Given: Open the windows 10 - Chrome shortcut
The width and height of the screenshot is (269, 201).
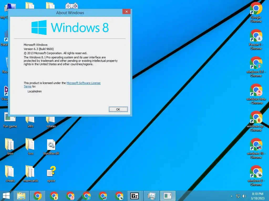Looking at the screenshot, I should pyautogui.click(x=256, y=148).
